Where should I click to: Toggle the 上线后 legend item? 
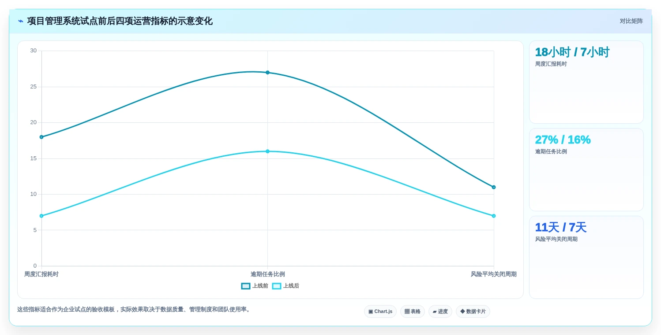click(x=285, y=286)
